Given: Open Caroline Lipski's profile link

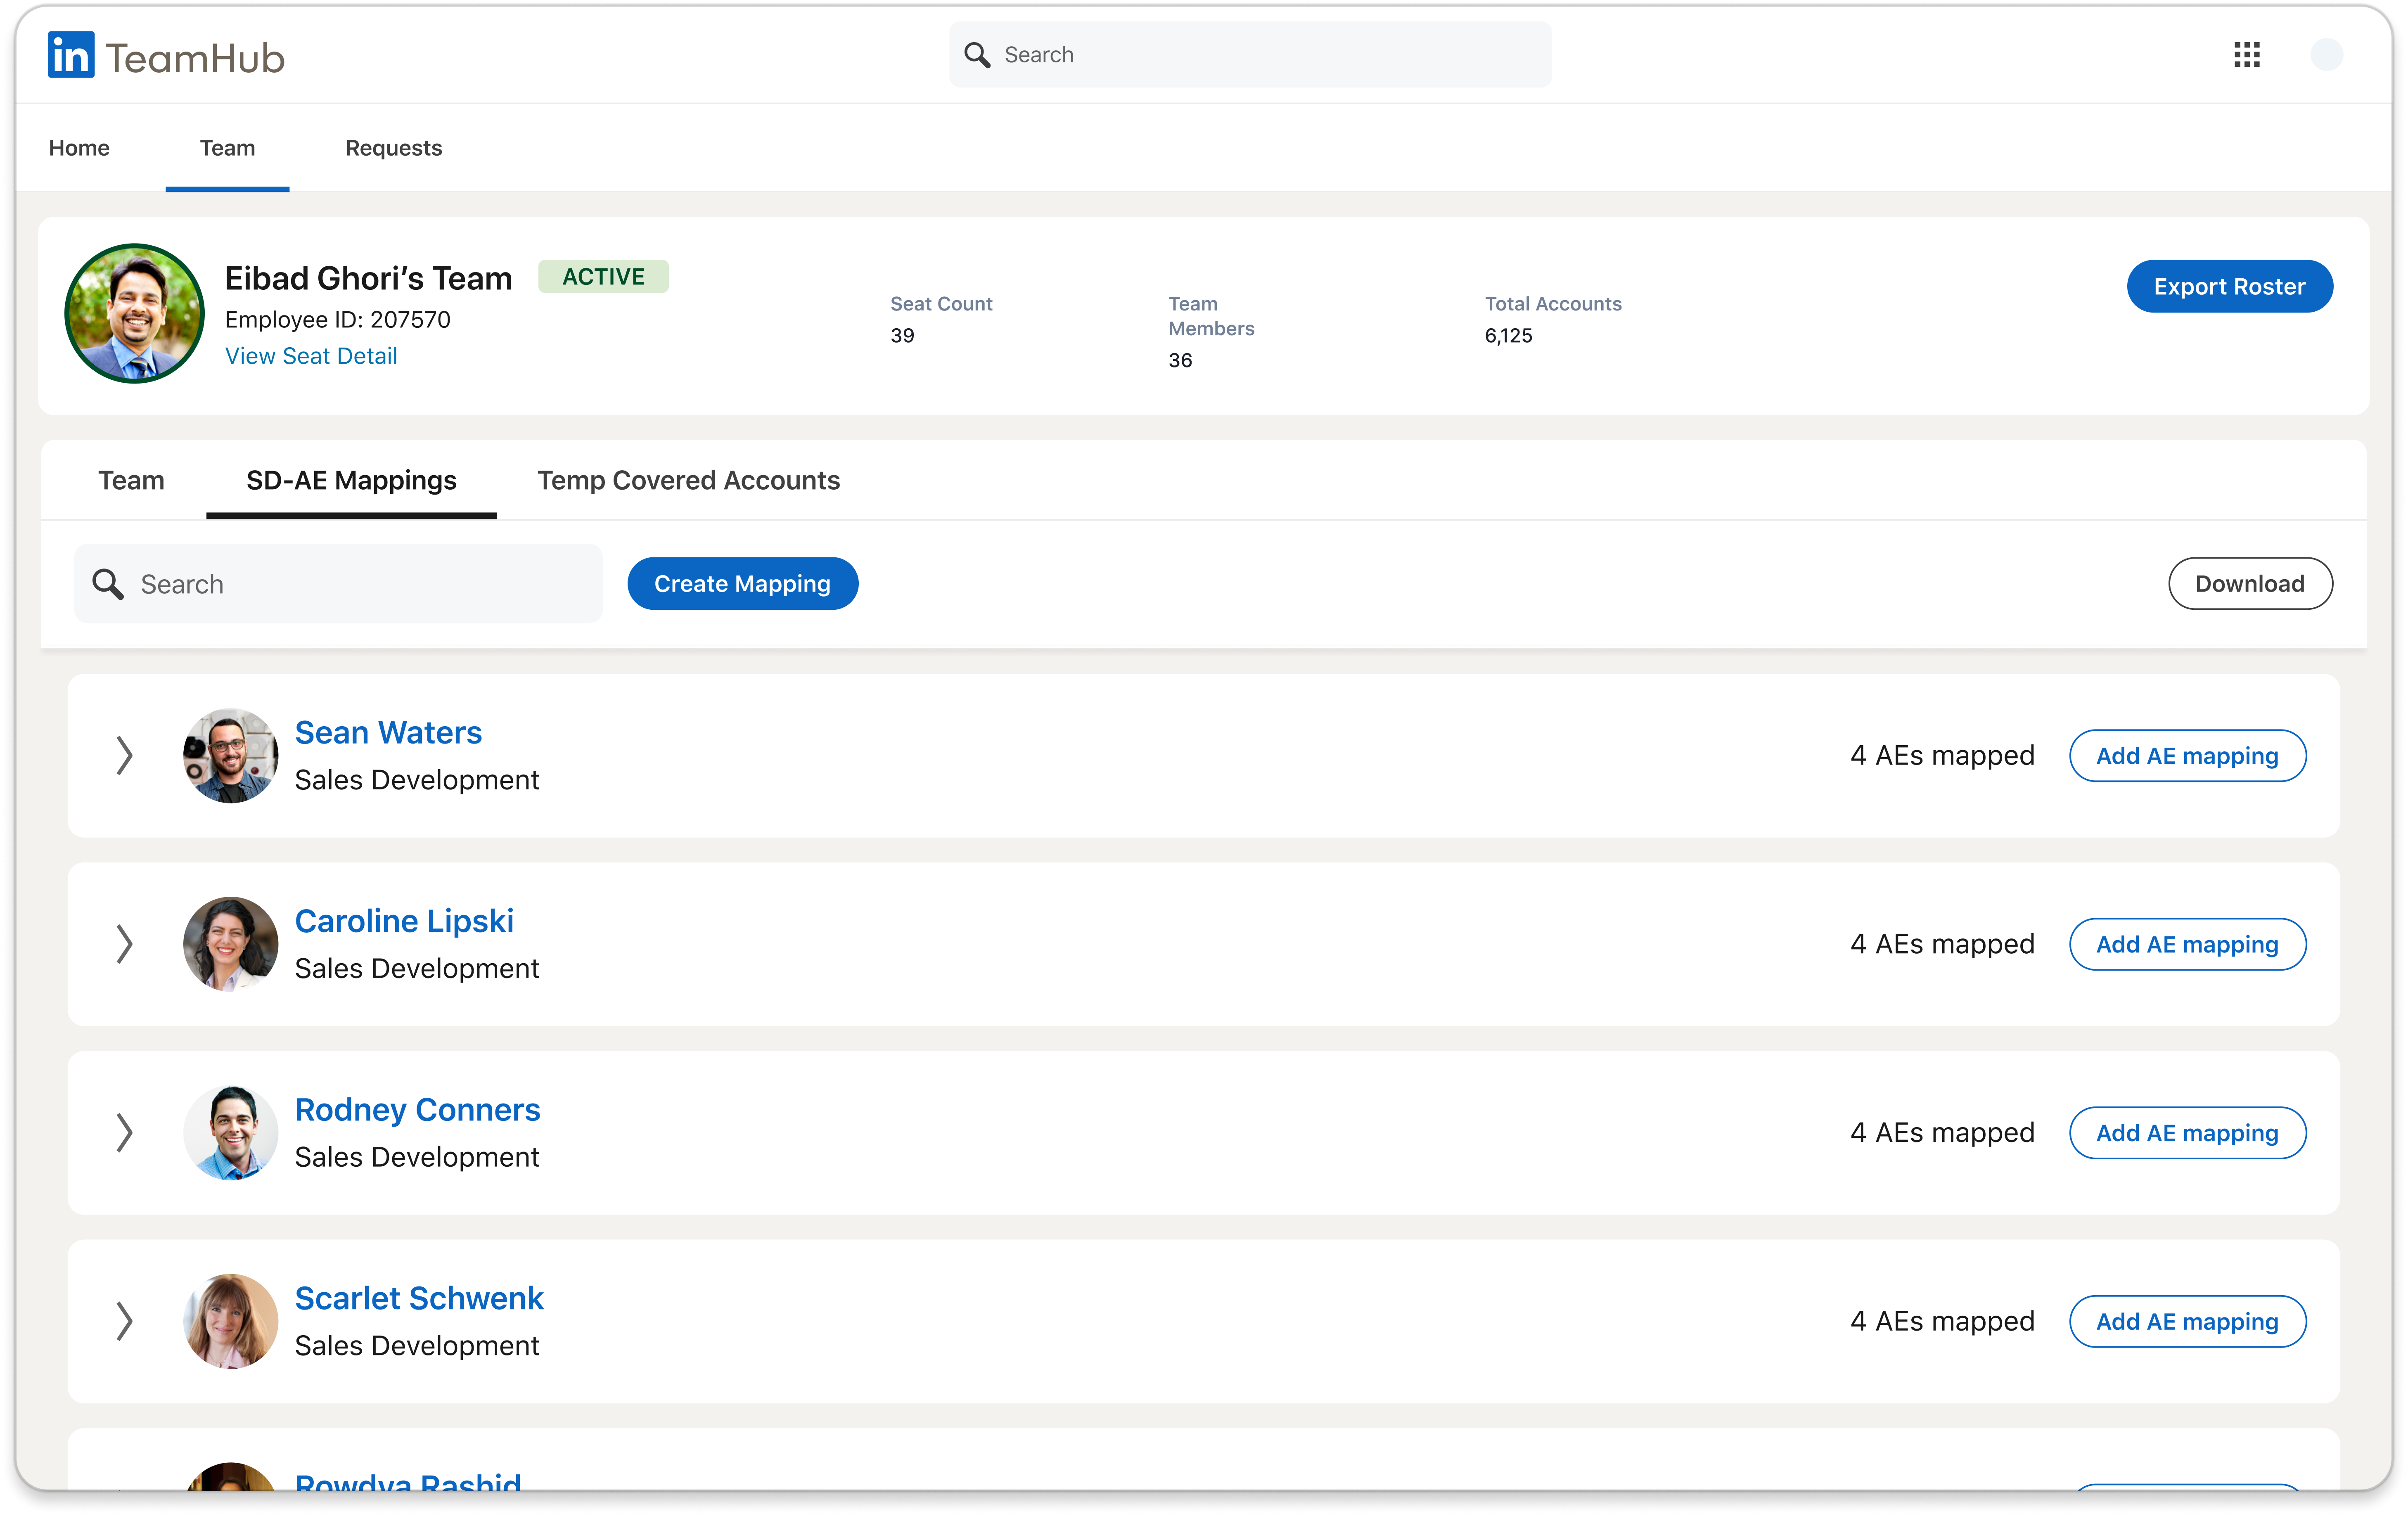Looking at the screenshot, I should click(x=404, y=921).
